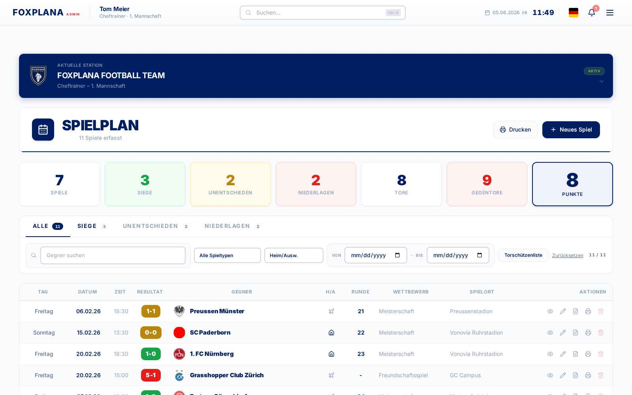Edit the Grasshopper Club Zürich match

(x=563, y=375)
